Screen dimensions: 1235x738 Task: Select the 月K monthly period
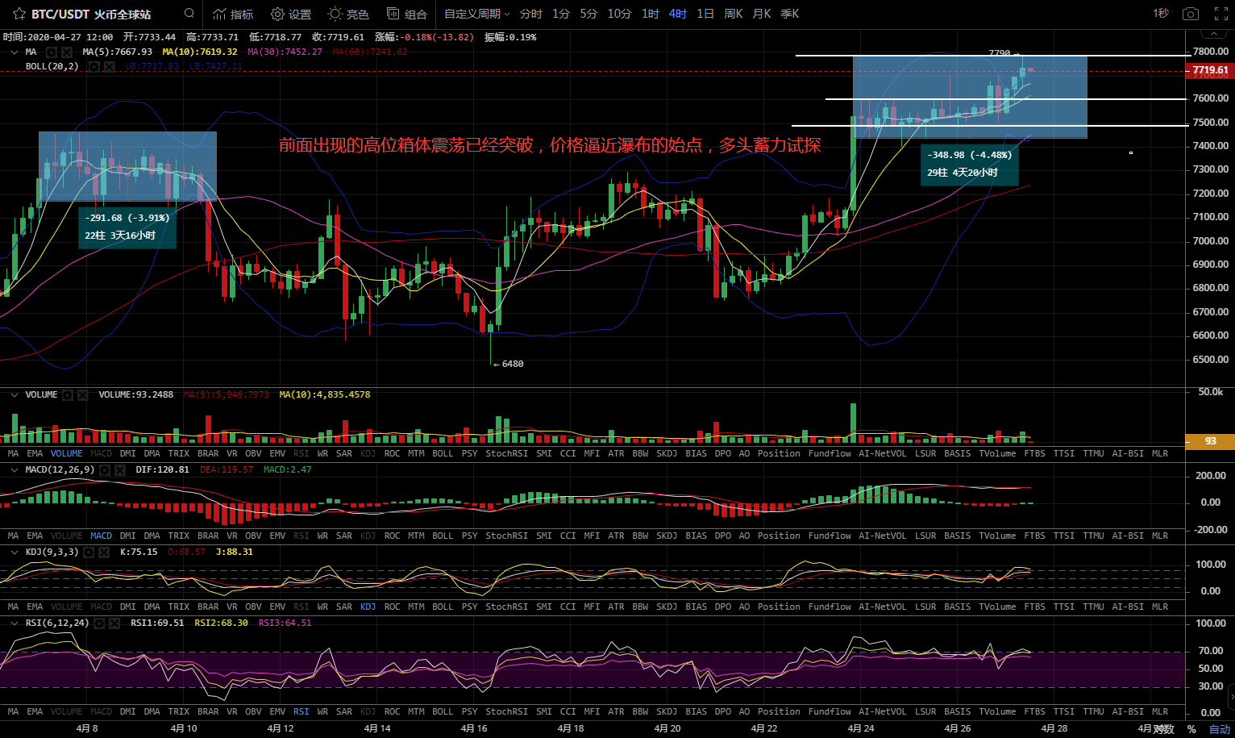point(762,14)
